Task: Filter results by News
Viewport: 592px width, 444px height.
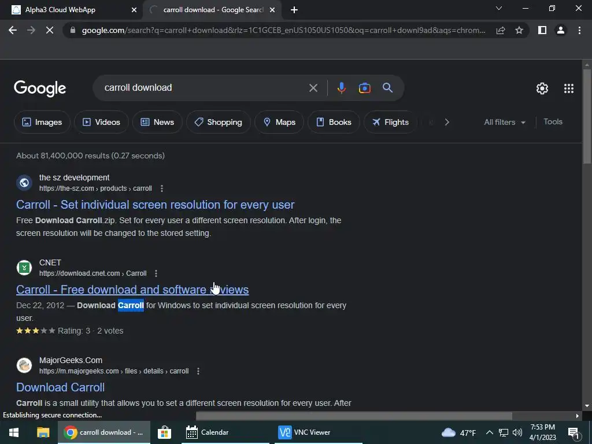Action: pyautogui.click(x=157, y=122)
